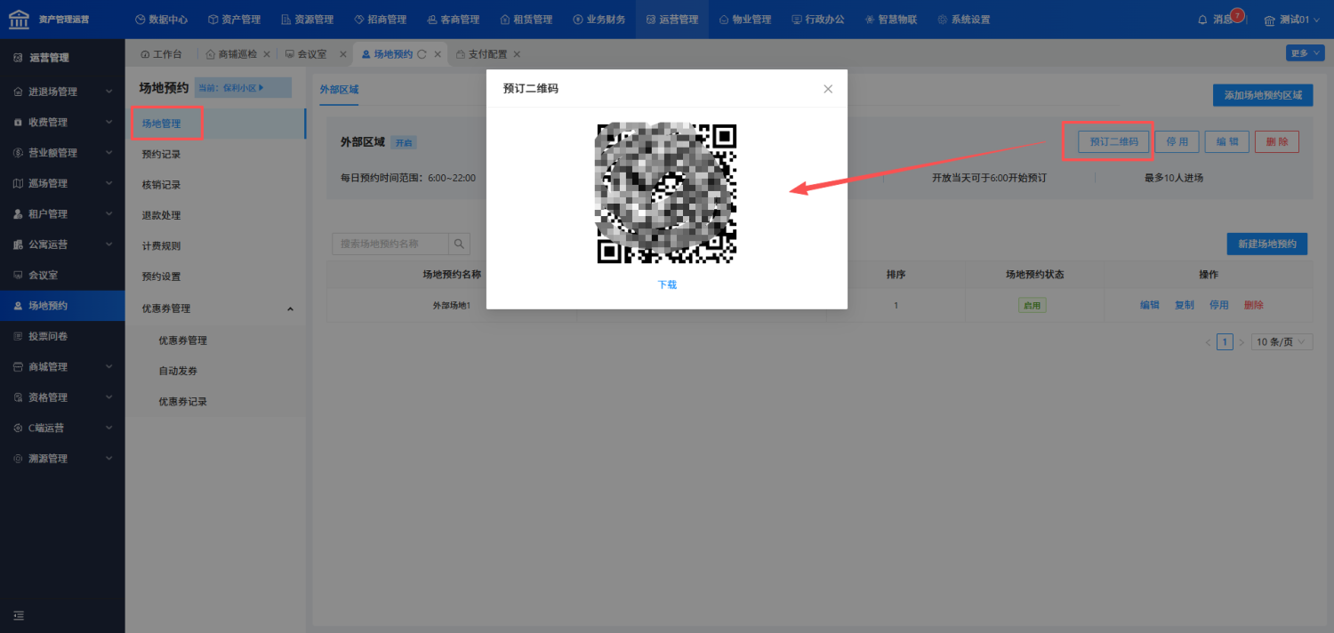
Task: Click the 添加场地预约区域 button
Action: coord(1263,95)
